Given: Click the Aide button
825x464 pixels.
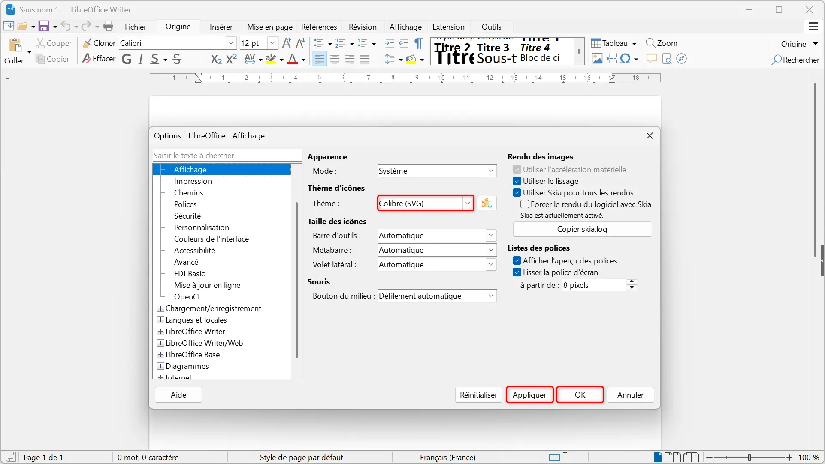Looking at the screenshot, I should pos(178,395).
